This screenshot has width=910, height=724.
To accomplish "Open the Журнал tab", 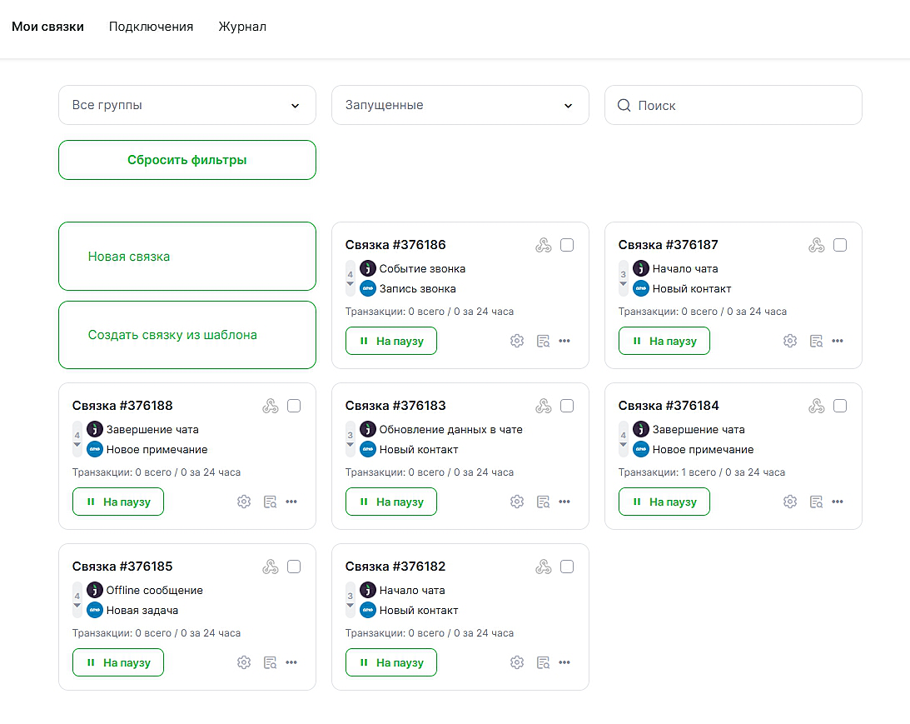I will coord(242,27).
